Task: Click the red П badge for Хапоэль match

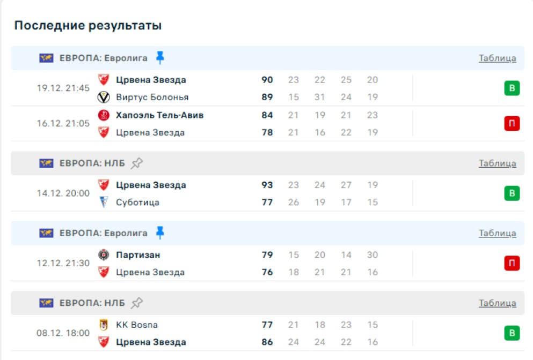Action: point(512,124)
